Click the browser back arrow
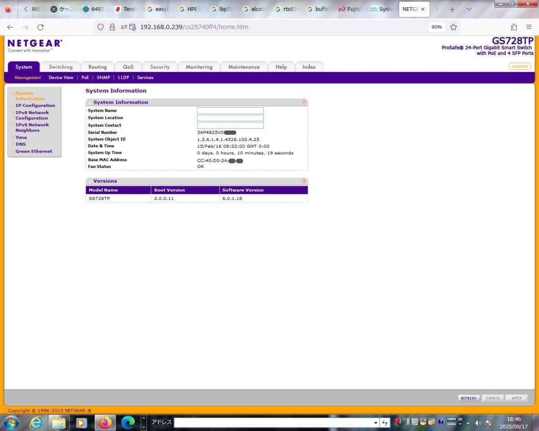The height and width of the screenshot is (431, 539). pos(10,27)
